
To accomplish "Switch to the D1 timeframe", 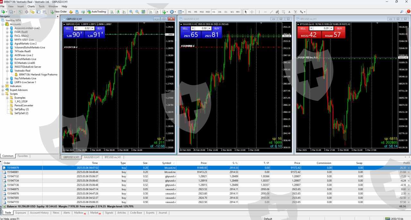I will (226, 12).
